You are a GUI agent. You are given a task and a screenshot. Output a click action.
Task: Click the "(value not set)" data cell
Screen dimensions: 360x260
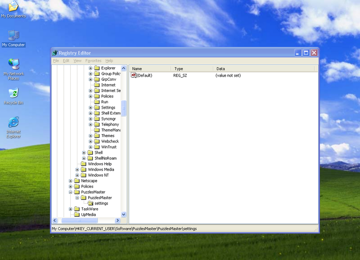coord(228,75)
